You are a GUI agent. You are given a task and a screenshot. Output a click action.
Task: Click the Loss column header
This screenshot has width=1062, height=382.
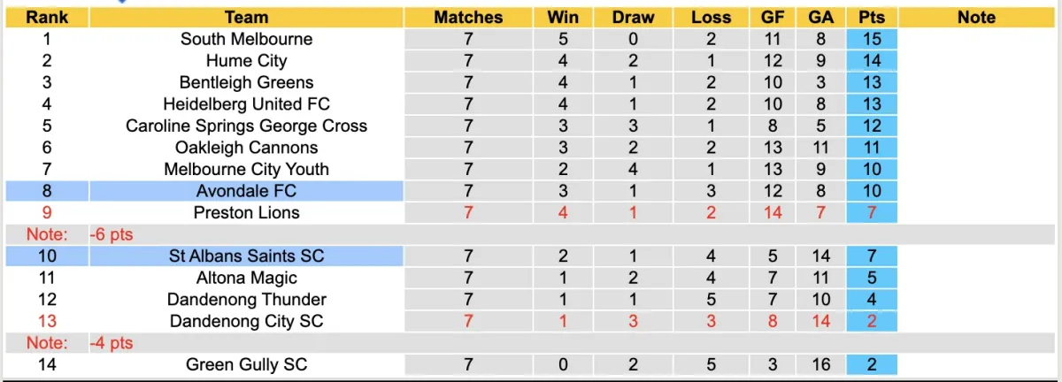point(711,17)
